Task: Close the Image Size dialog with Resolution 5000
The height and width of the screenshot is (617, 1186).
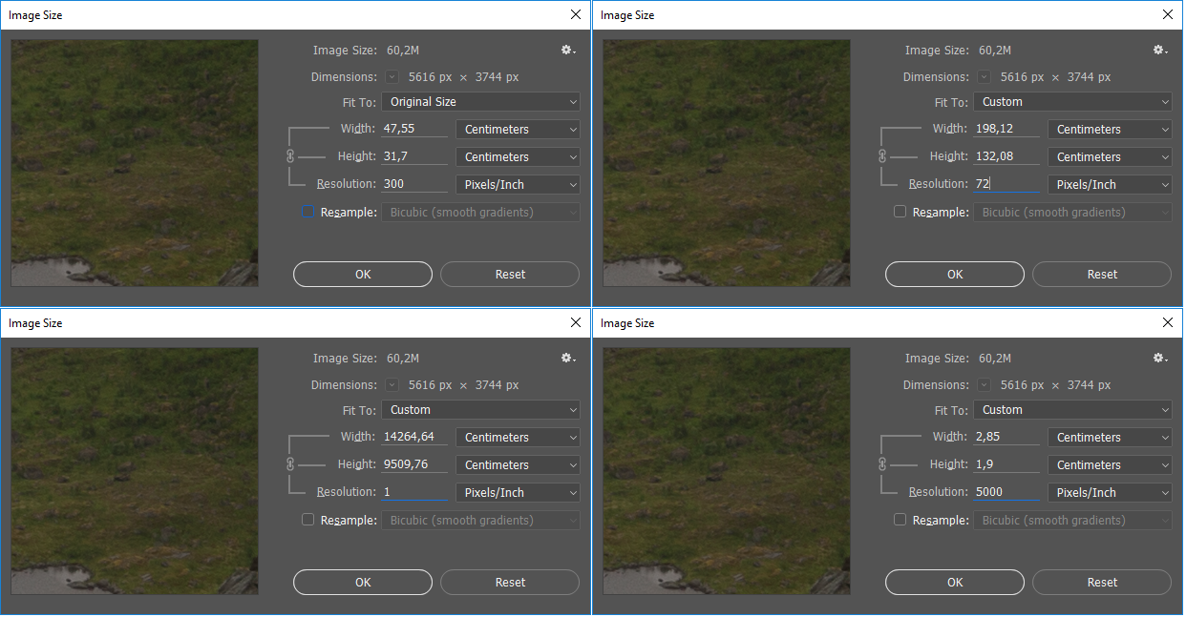Action: point(1167,323)
